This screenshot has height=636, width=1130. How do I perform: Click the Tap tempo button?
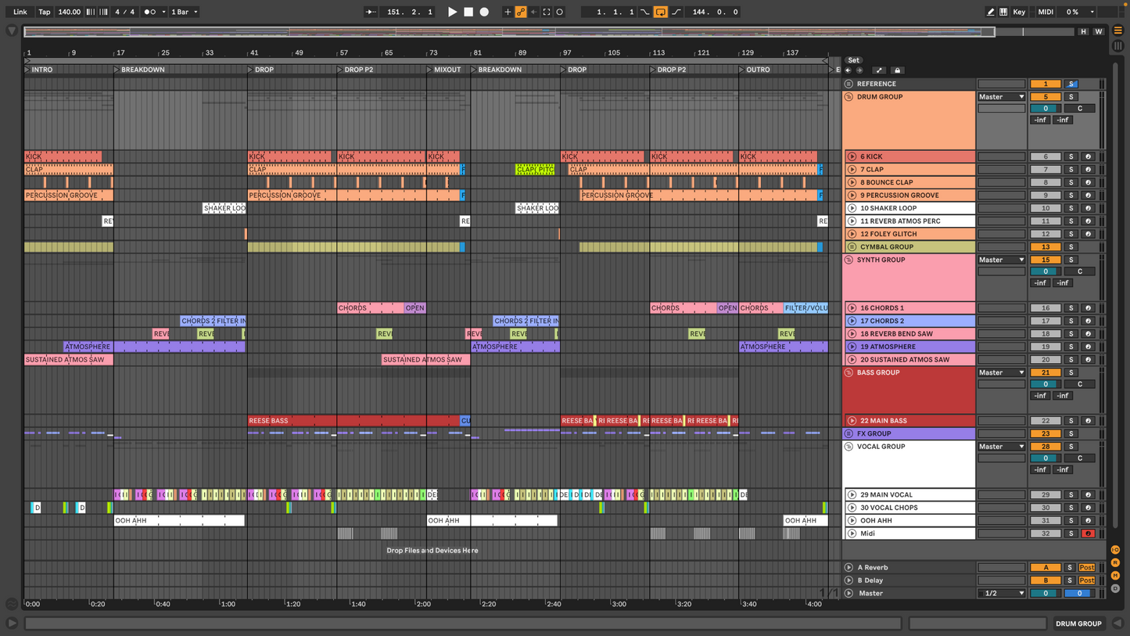45,12
